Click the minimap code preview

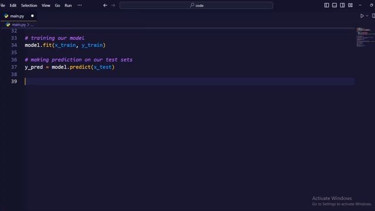pyautogui.click(x=365, y=37)
